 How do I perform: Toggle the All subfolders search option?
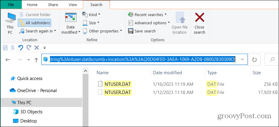click(x=34, y=22)
